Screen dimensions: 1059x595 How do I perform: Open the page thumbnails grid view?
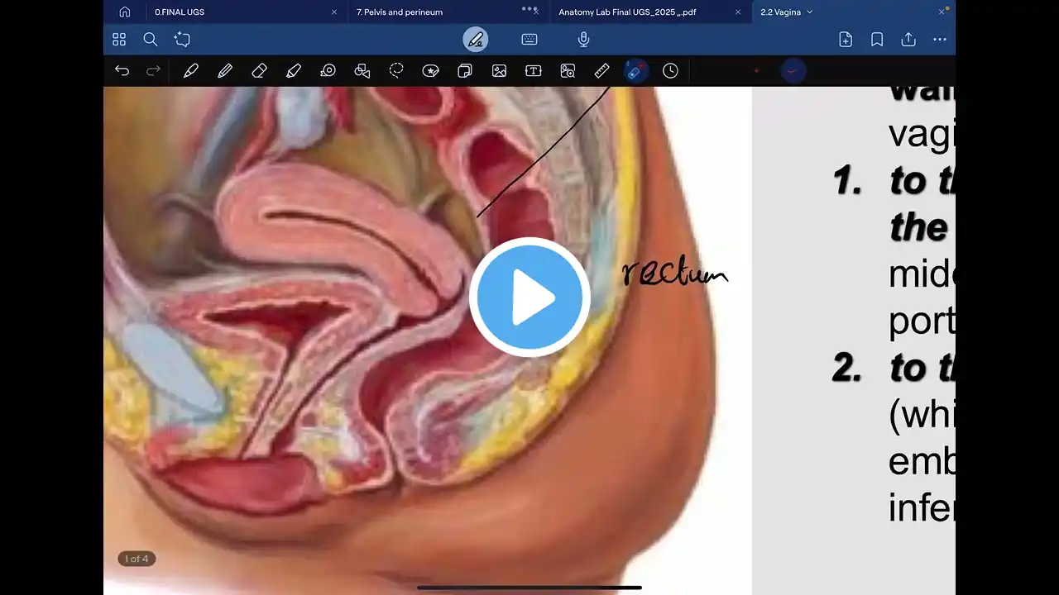(119, 39)
